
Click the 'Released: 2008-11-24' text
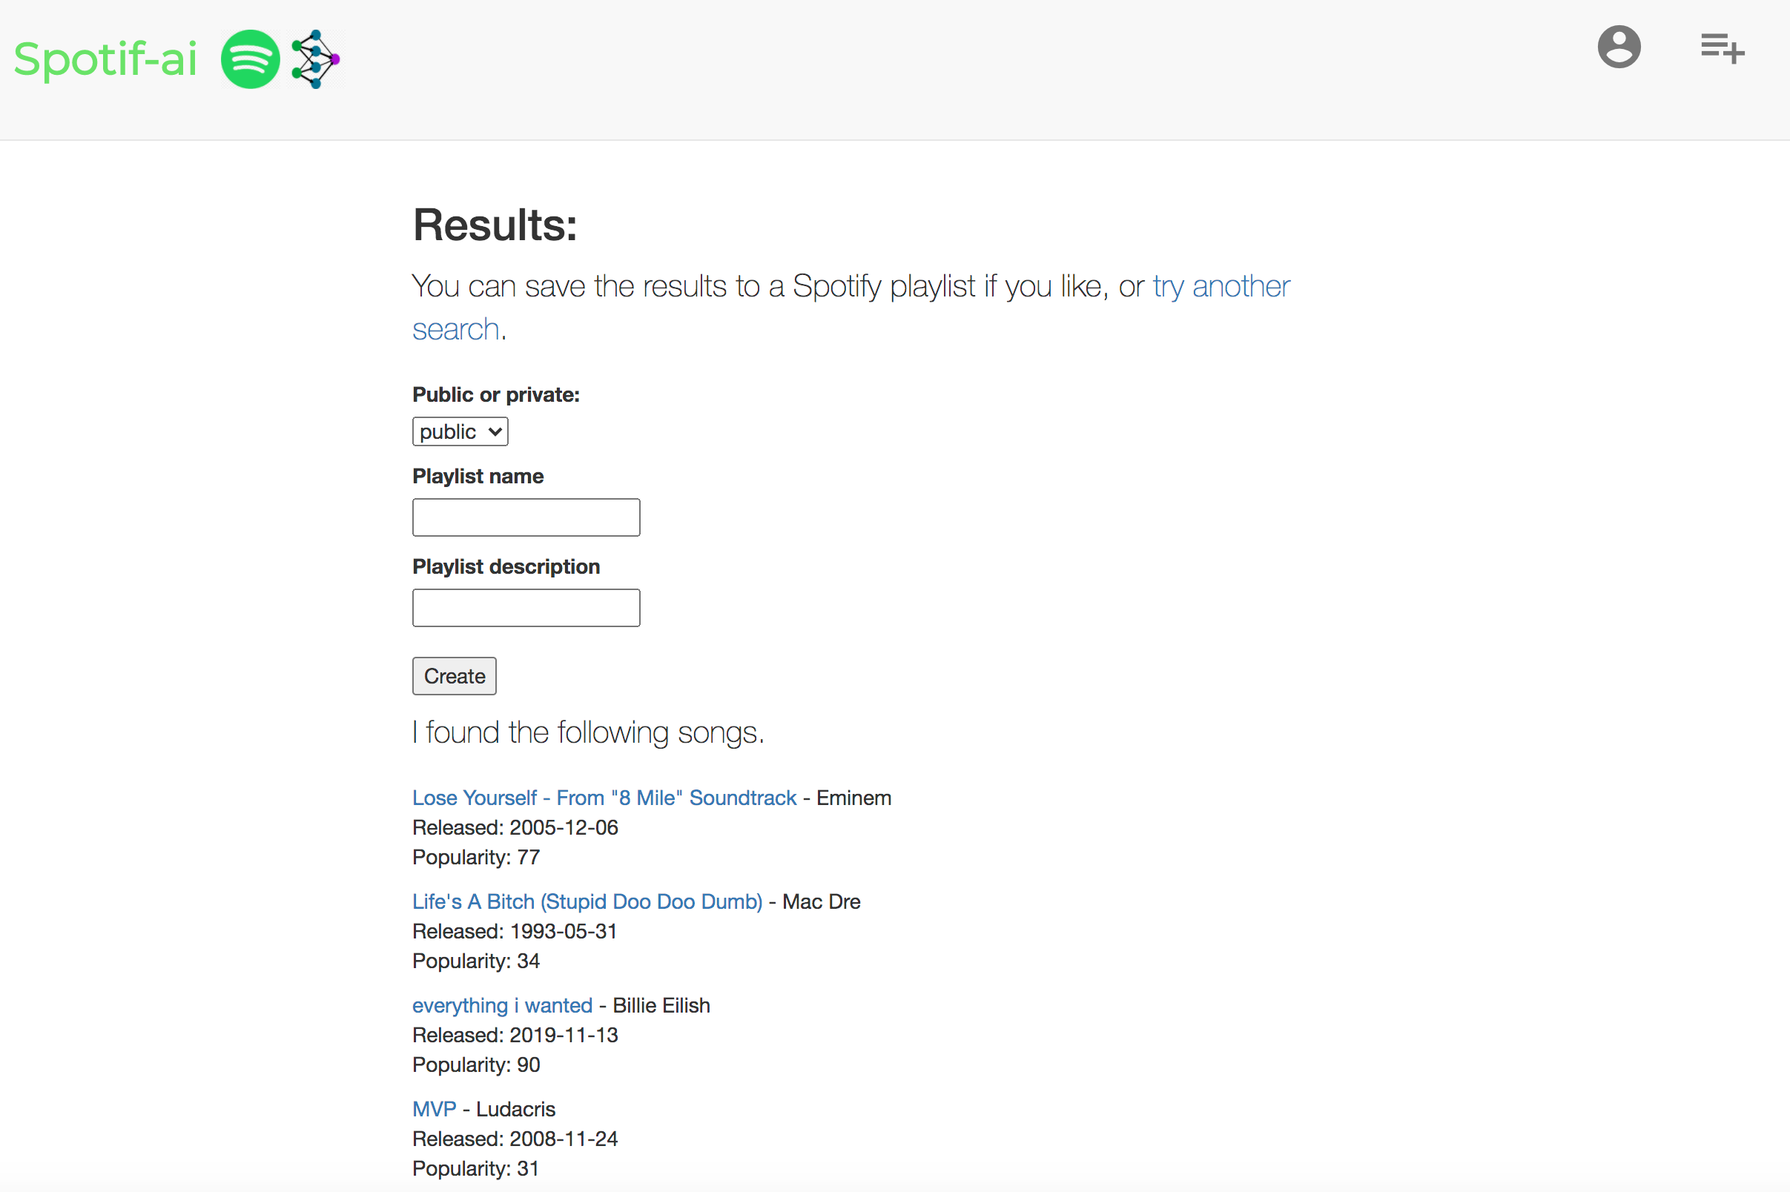(x=515, y=1139)
